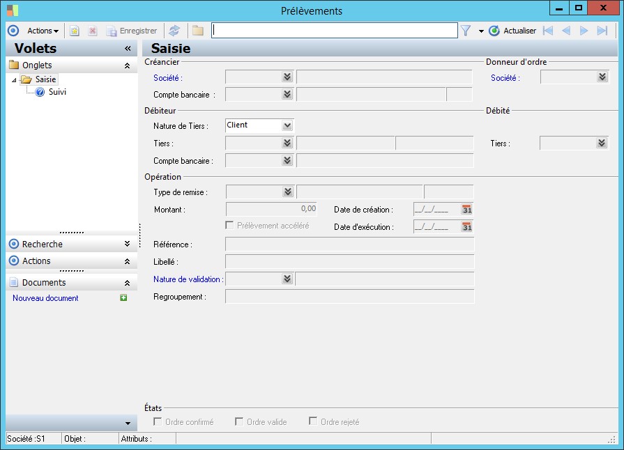
Task: Click the Actualiser button
Action: pos(512,31)
